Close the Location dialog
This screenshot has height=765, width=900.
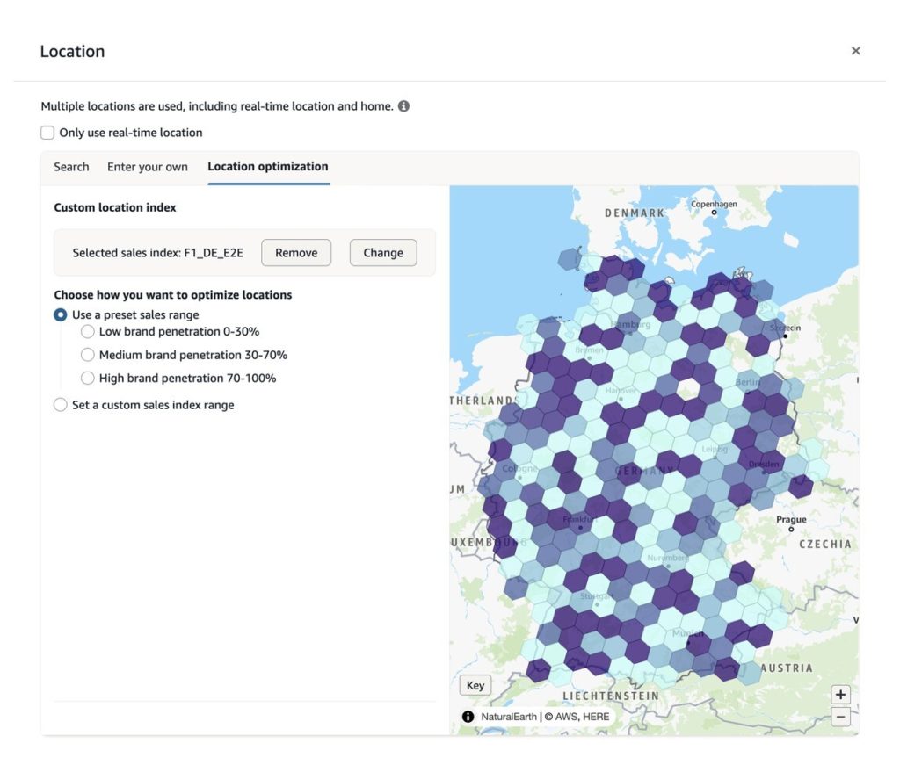(x=855, y=51)
